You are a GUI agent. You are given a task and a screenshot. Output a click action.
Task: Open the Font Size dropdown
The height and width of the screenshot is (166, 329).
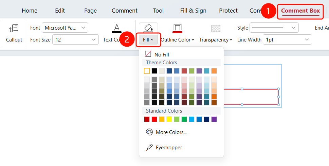pyautogui.click(x=75, y=39)
